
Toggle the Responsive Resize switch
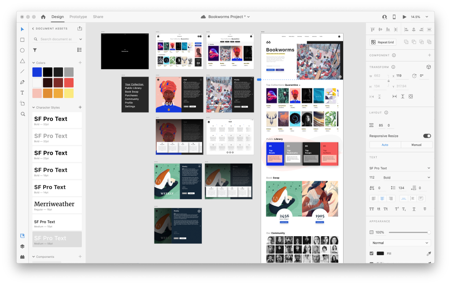coord(427,136)
